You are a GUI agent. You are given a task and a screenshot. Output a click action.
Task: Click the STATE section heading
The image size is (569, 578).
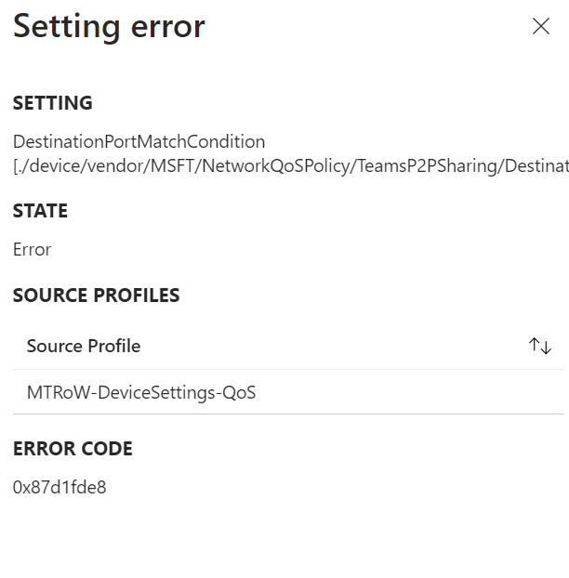pos(40,211)
